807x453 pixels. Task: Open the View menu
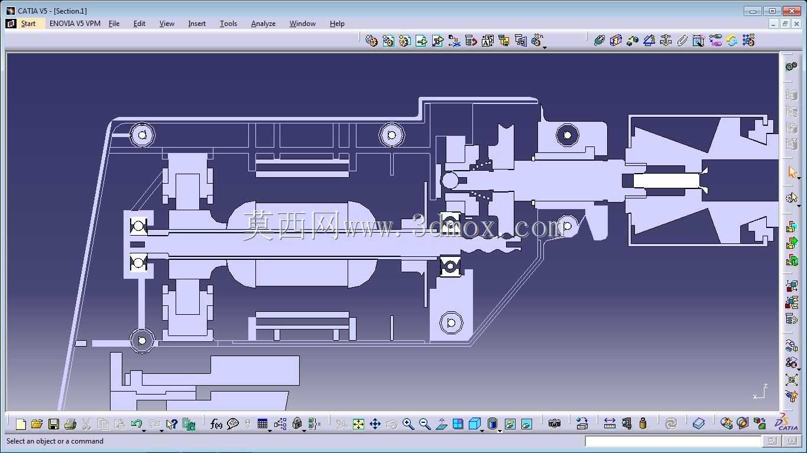pyautogui.click(x=167, y=24)
